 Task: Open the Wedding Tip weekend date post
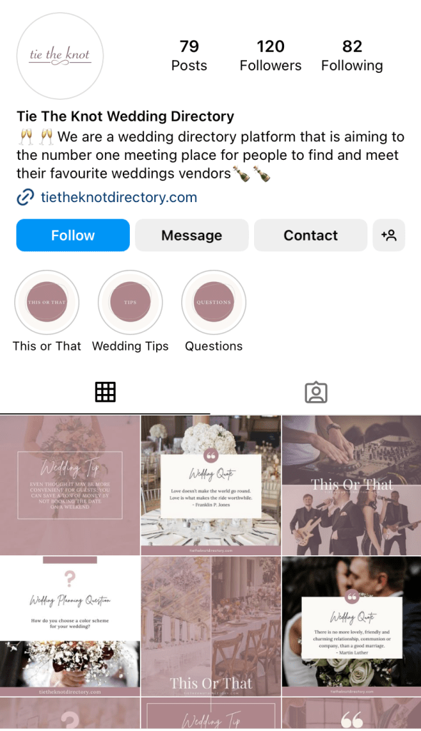[x=70, y=485]
